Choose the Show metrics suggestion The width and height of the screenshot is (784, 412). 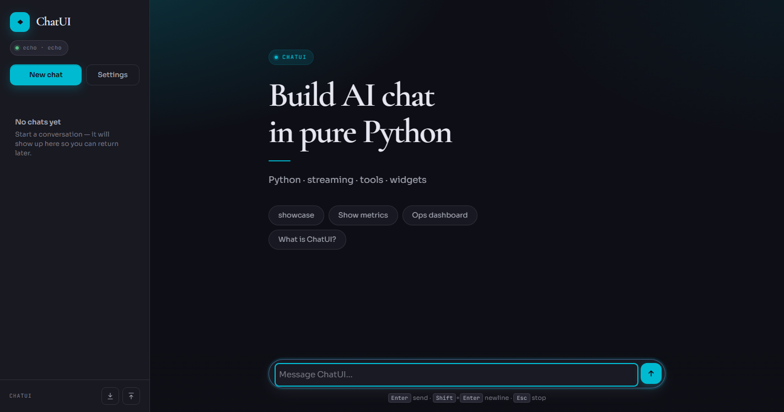click(x=363, y=215)
